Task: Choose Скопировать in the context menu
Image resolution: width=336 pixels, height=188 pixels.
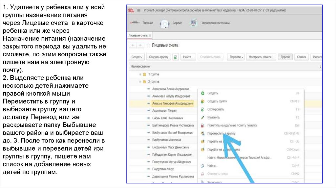Action: click(250, 109)
